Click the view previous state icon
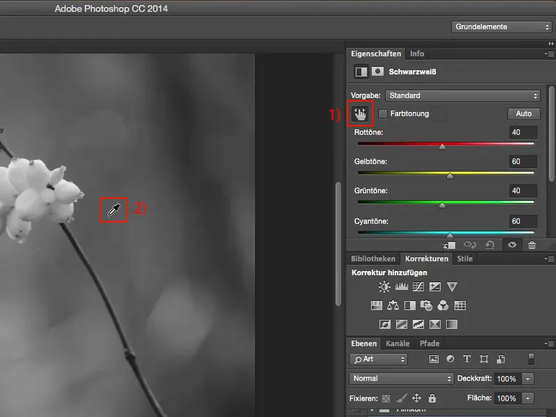The image size is (556, 417). click(470, 245)
